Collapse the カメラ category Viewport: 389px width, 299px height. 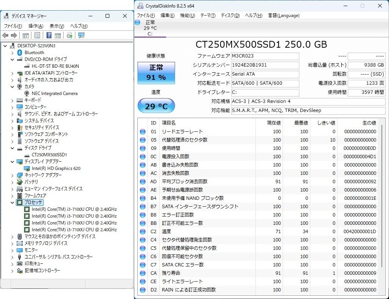12,87
